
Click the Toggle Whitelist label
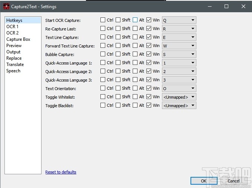tap(60, 97)
